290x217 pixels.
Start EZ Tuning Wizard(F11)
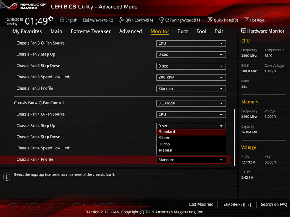[180, 20]
